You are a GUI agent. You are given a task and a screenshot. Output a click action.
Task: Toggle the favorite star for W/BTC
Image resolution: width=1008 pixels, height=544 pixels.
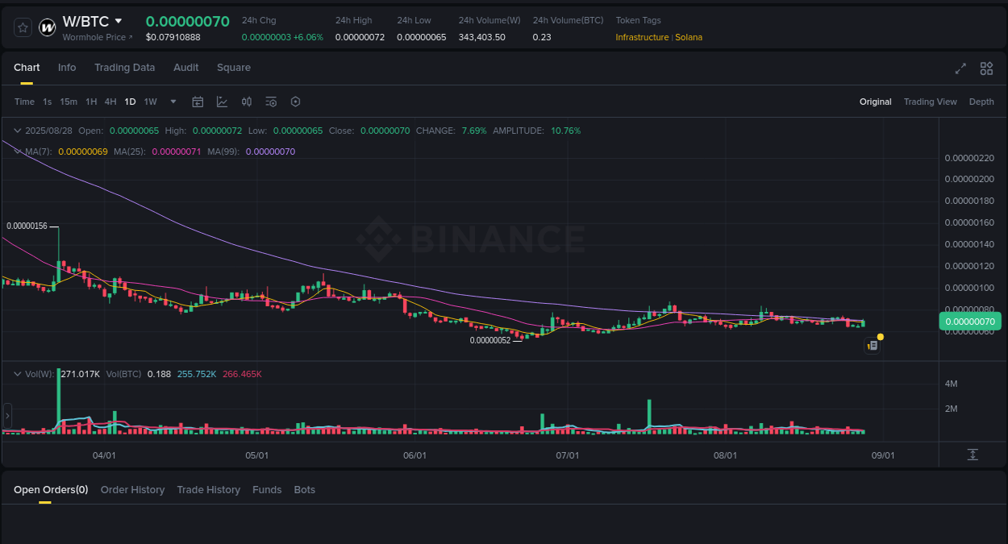[22, 27]
